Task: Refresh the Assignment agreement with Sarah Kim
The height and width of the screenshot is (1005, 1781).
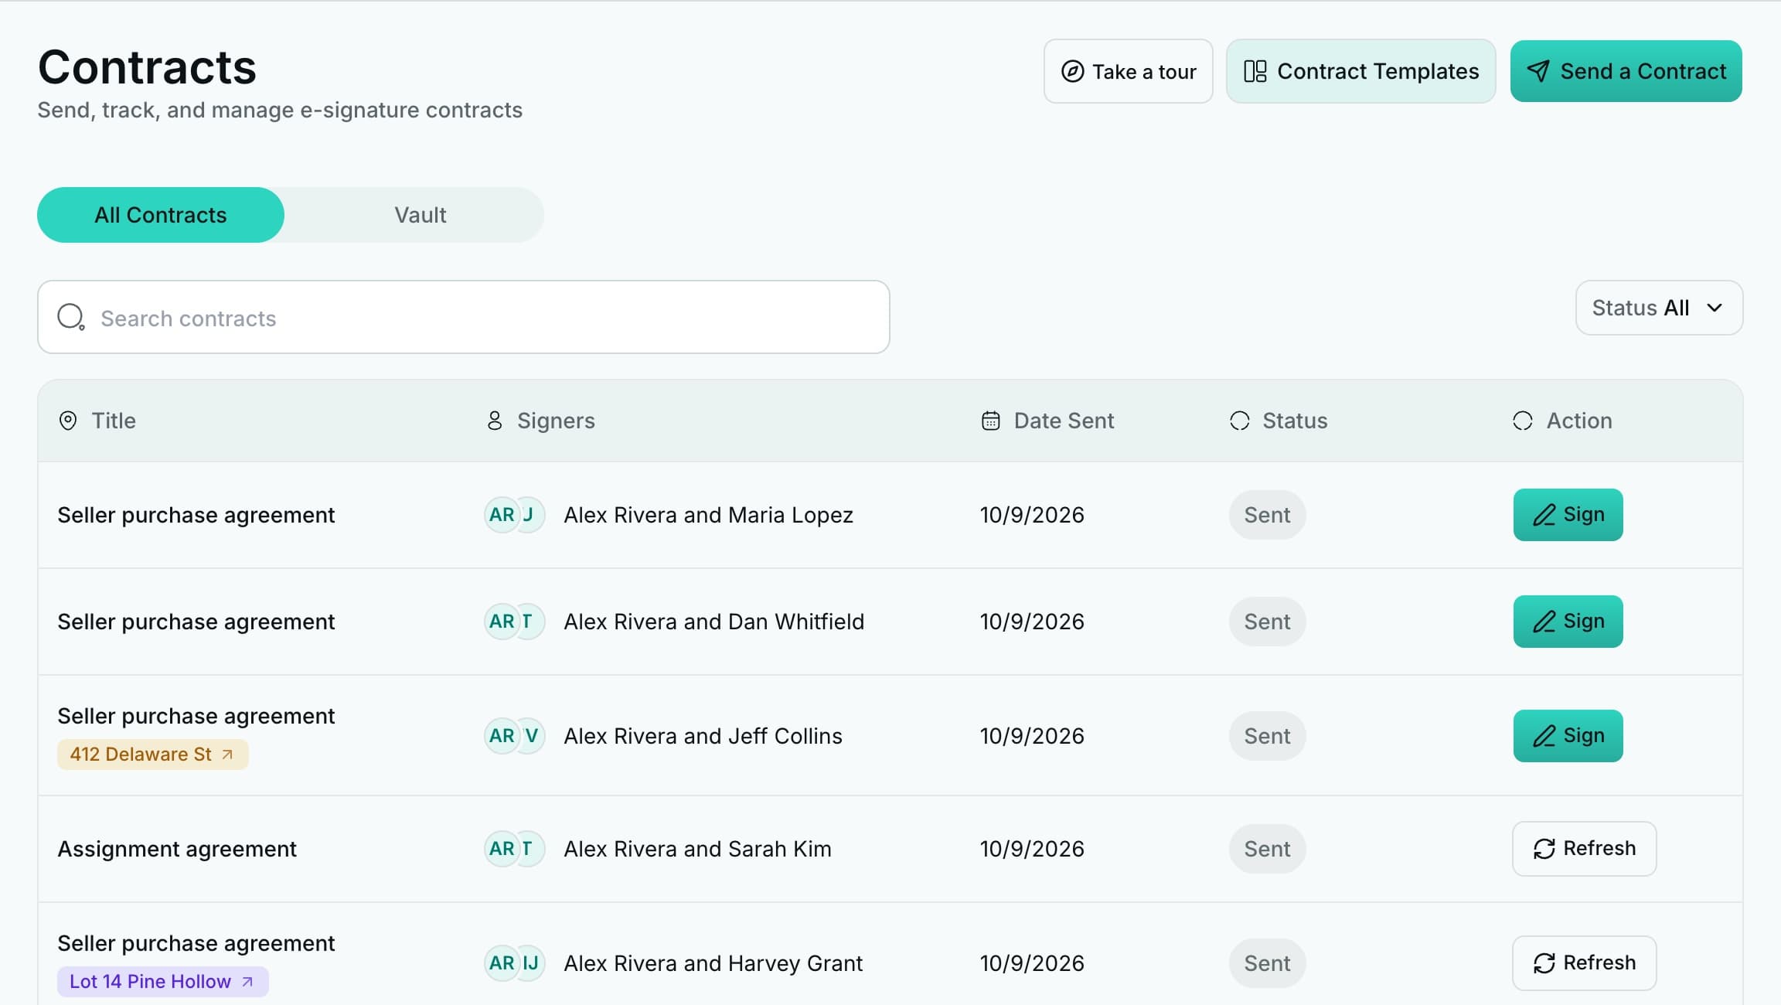Action: click(x=1584, y=849)
